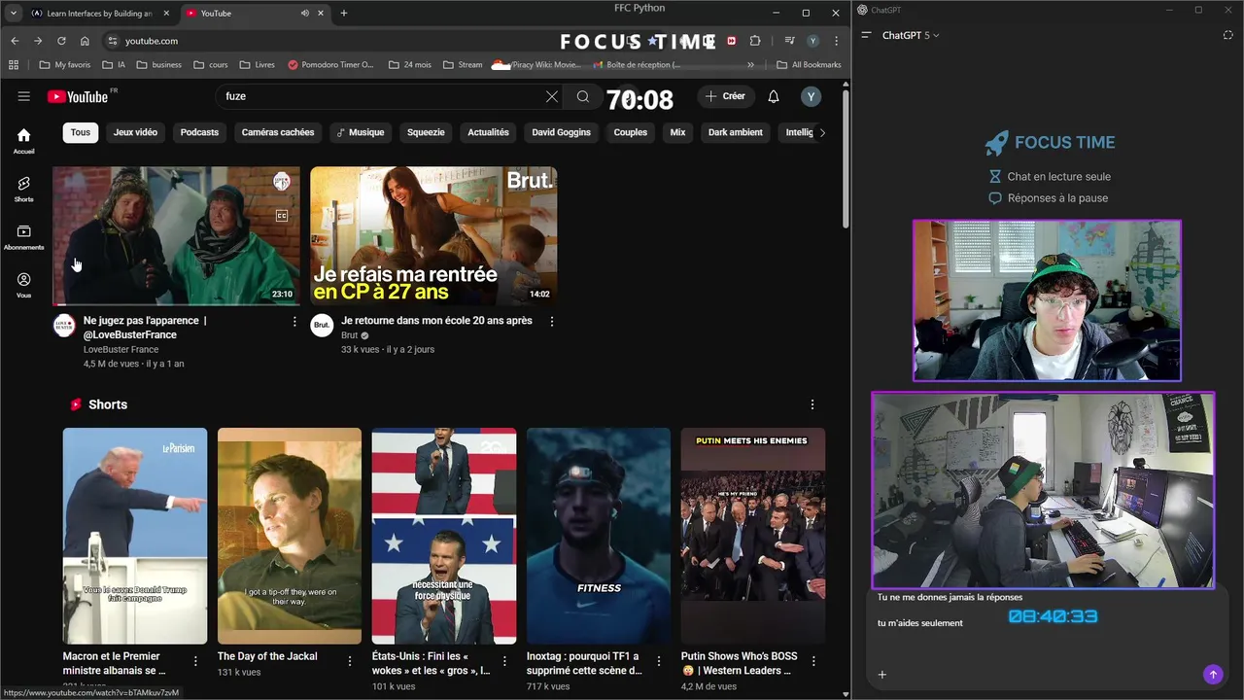Screen dimensions: 1244x700
Task: Open Abonnements in the sidebar
Action: [x=24, y=237]
